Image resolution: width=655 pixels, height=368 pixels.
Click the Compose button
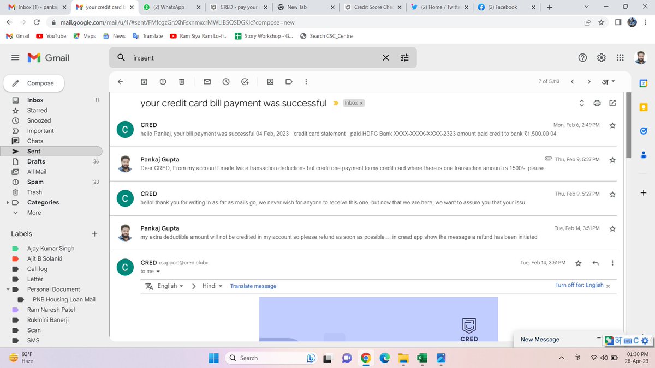point(34,83)
